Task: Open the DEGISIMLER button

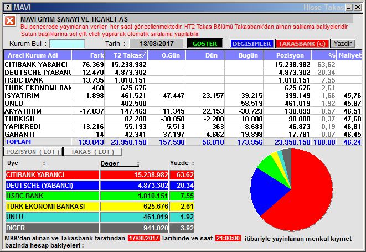Action: (x=251, y=44)
